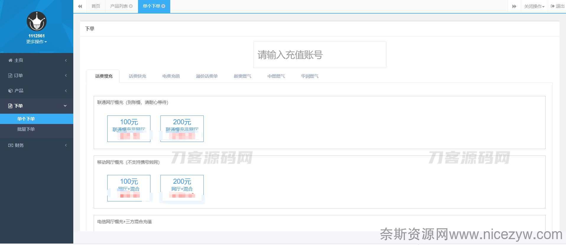Switch to the 电费充值 tab

click(x=171, y=76)
